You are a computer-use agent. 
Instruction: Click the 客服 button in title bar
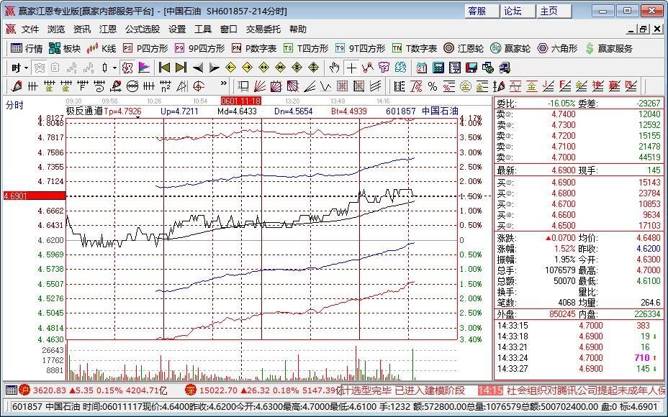coord(482,11)
